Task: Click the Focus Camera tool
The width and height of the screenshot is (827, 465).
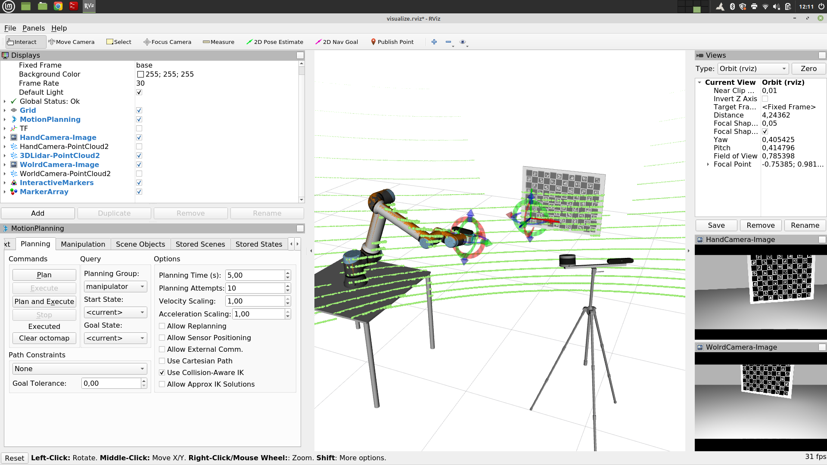Action: (x=168, y=42)
